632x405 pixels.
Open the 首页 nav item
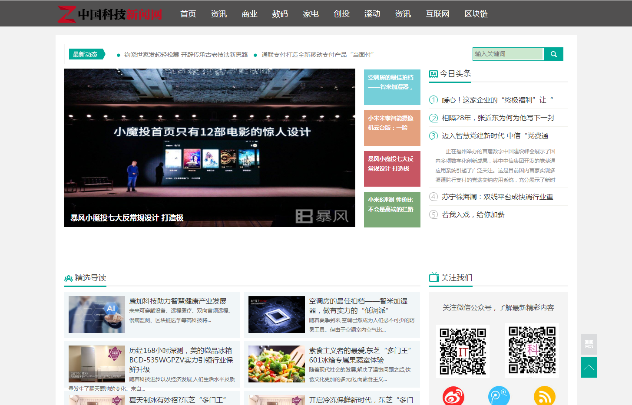click(x=188, y=14)
